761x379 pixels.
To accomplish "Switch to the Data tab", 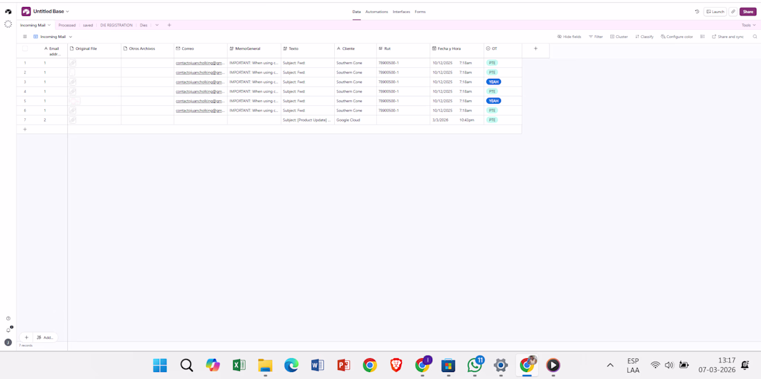I will (357, 12).
